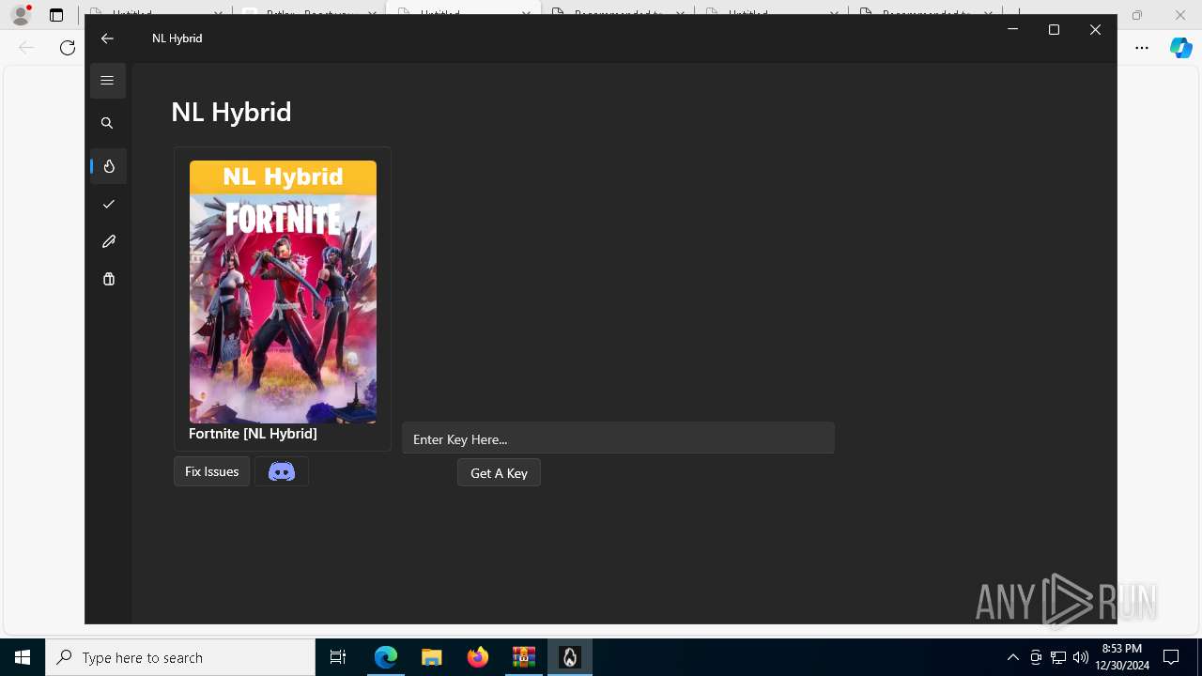The height and width of the screenshot is (676, 1202).
Task: Close the NL Hybrid window
Action: coord(1095,30)
